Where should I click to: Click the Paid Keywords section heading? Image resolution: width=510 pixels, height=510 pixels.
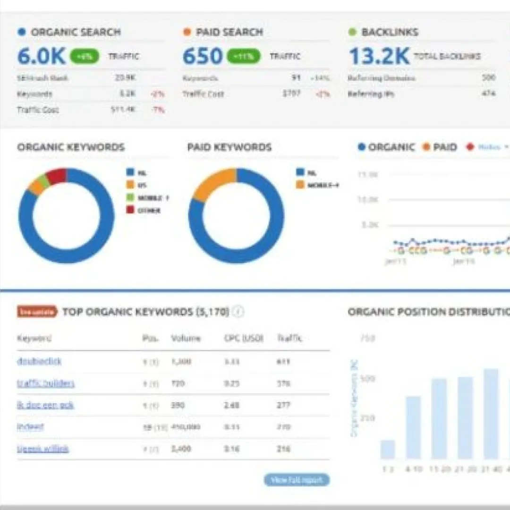pyautogui.click(x=229, y=147)
